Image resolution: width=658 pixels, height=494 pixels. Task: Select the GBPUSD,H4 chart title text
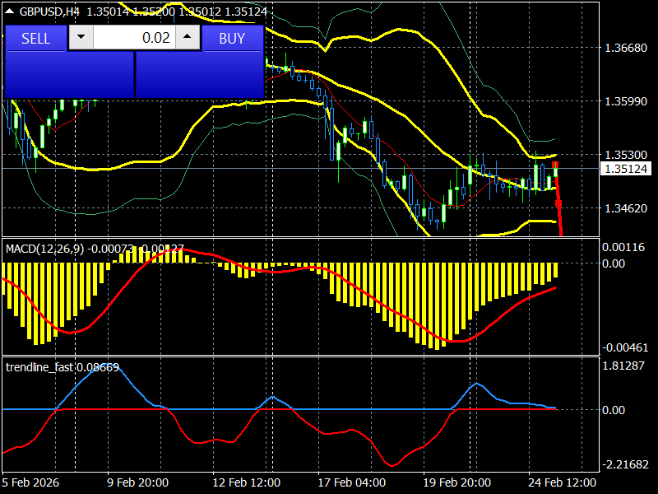click(x=49, y=12)
